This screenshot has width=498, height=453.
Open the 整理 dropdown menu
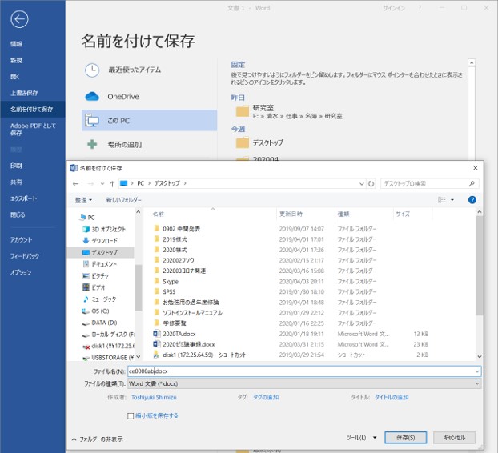(83, 199)
